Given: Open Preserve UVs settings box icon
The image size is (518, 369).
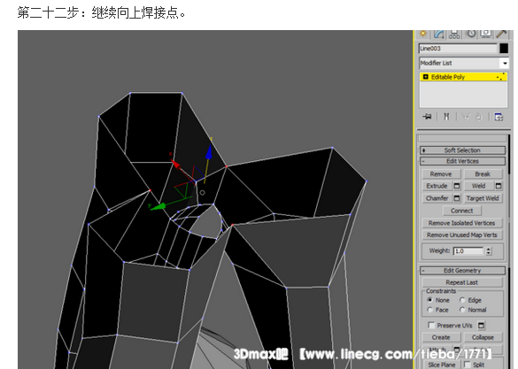Looking at the screenshot, I should [482, 326].
